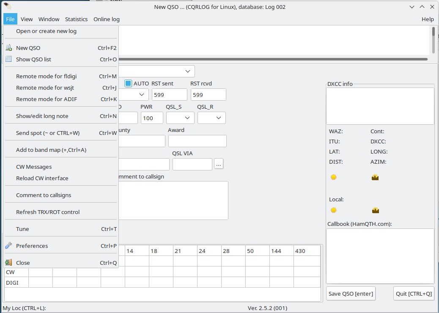Choose Add to band map entry
439x313 pixels.
pyautogui.click(x=61, y=150)
